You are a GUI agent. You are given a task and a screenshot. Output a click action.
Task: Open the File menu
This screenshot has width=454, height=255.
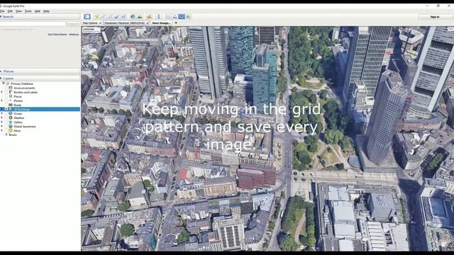(2, 11)
